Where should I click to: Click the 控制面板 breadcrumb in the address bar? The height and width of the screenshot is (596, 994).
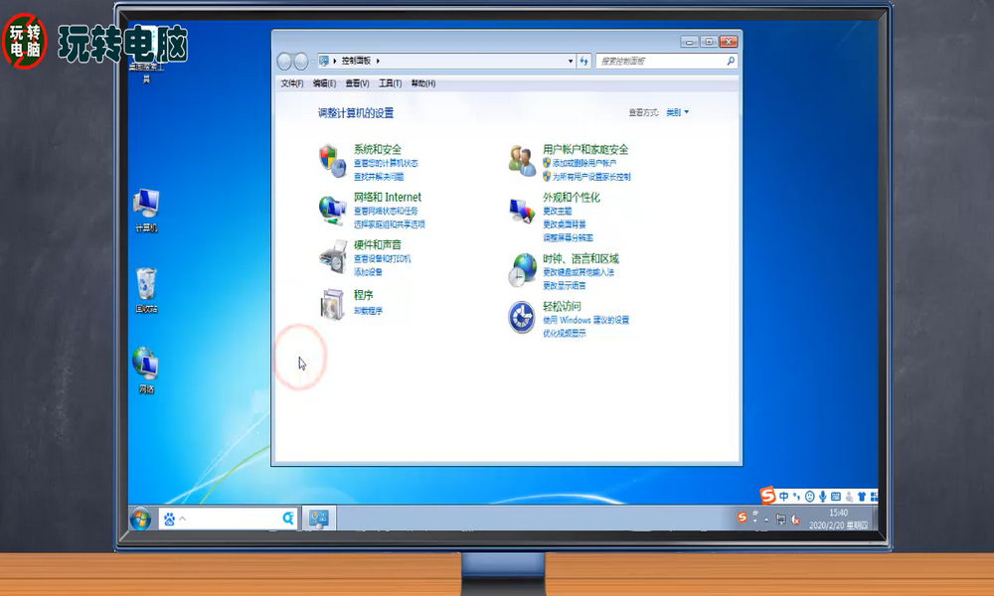tap(356, 61)
